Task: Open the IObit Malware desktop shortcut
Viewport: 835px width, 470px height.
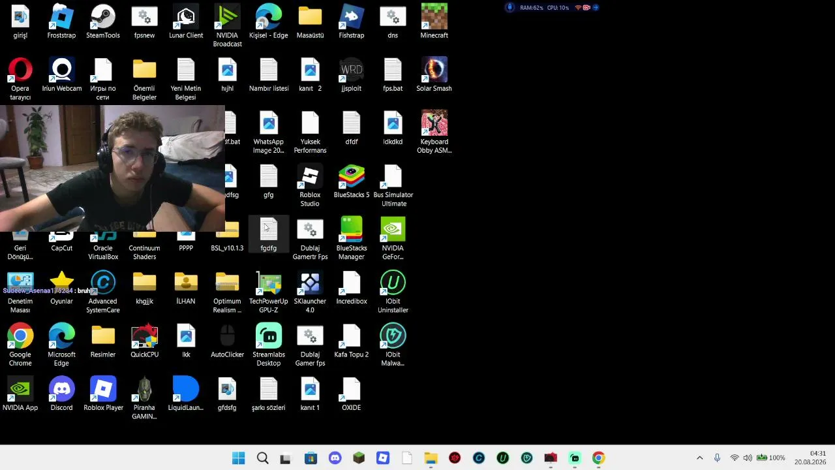Action: point(393,345)
